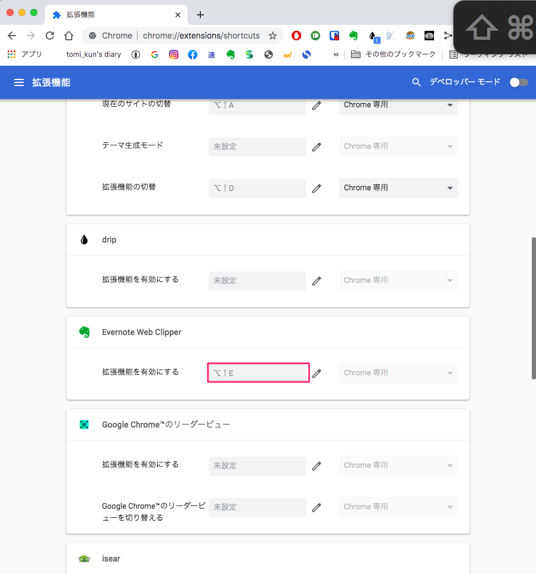Open the red stop-hand blocker extension icon
The image size is (536, 574).
tap(296, 36)
